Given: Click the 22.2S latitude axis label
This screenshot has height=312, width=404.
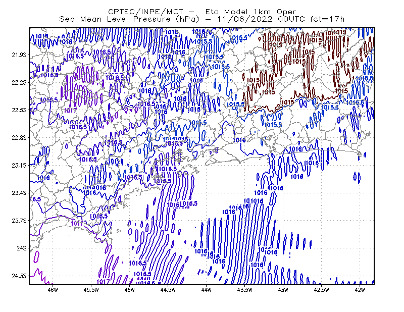Looking at the screenshot, I should 19,82.
